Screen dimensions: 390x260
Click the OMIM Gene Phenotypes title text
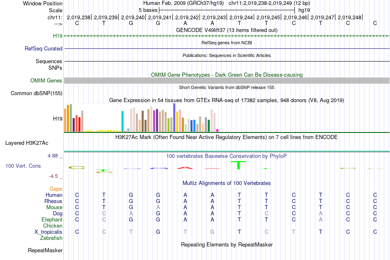[227, 75]
